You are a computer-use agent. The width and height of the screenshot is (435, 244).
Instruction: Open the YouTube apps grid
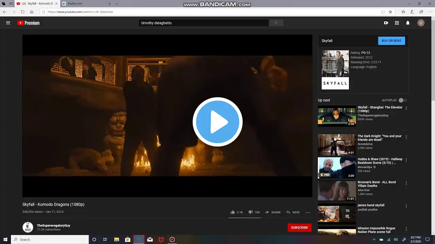(x=397, y=23)
